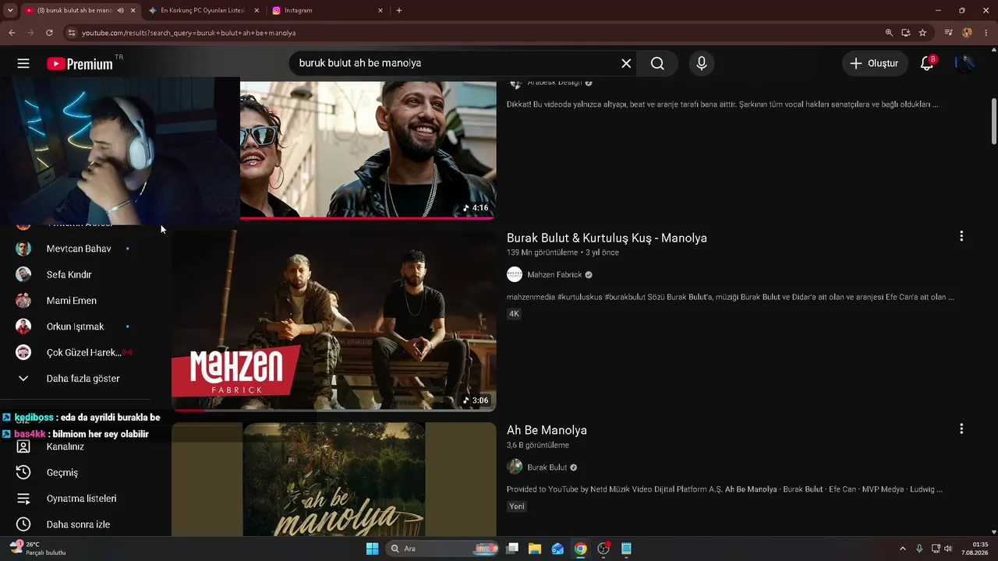Screen dimensions: 998x561
Task: Click the Mahzen Fabrick channel avatar
Action: coord(515,274)
